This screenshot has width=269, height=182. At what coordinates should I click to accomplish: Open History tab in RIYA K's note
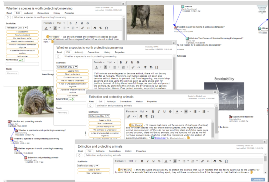click(107, 52)
